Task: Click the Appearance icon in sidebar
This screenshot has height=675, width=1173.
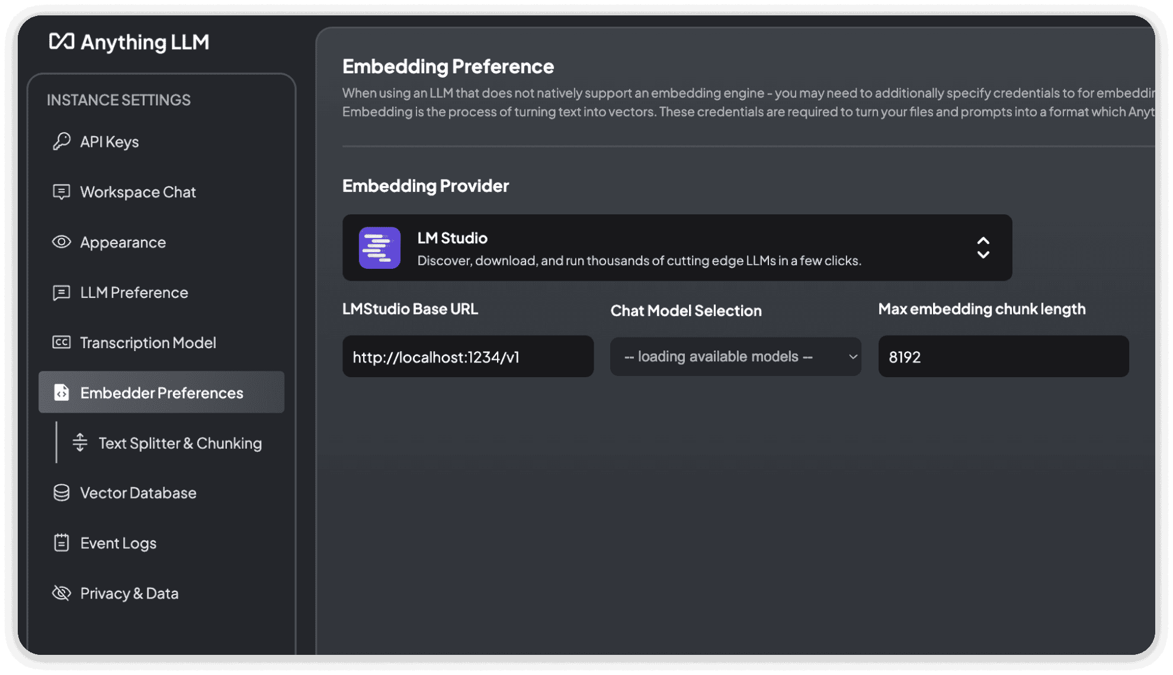Action: (x=63, y=242)
